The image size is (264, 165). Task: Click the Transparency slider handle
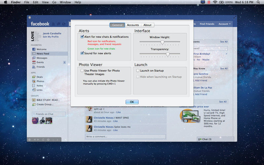click(x=168, y=54)
